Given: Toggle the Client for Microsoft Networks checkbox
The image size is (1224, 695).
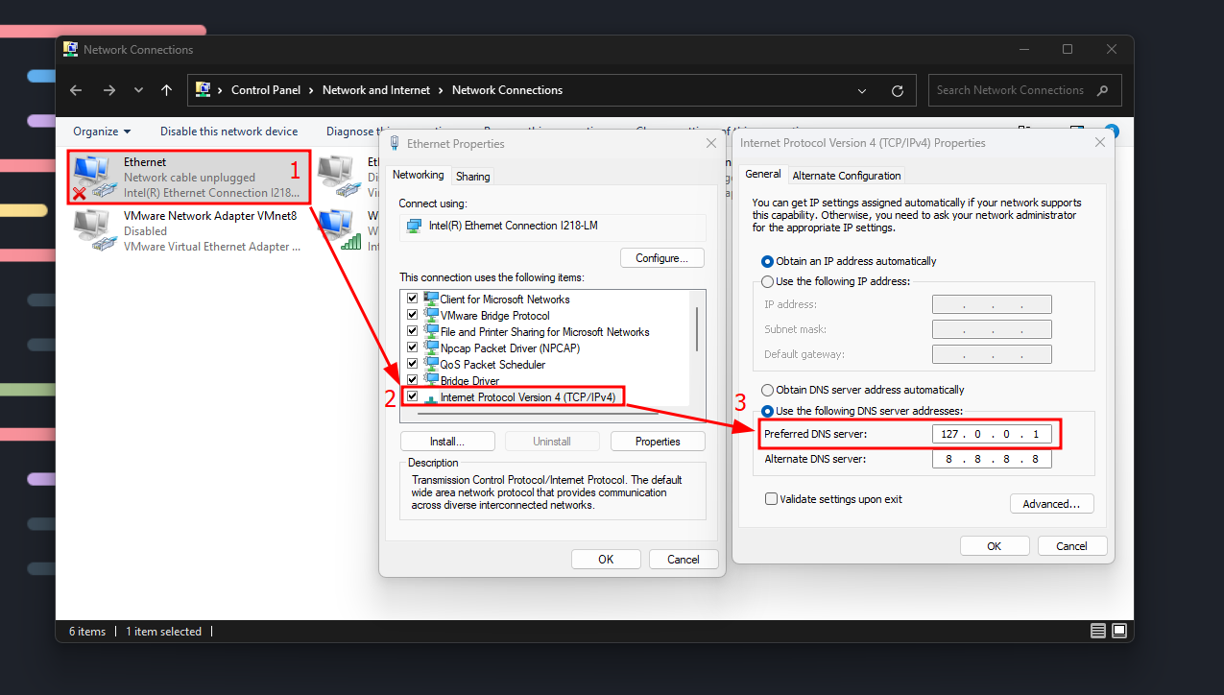Looking at the screenshot, I should coord(413,300).
